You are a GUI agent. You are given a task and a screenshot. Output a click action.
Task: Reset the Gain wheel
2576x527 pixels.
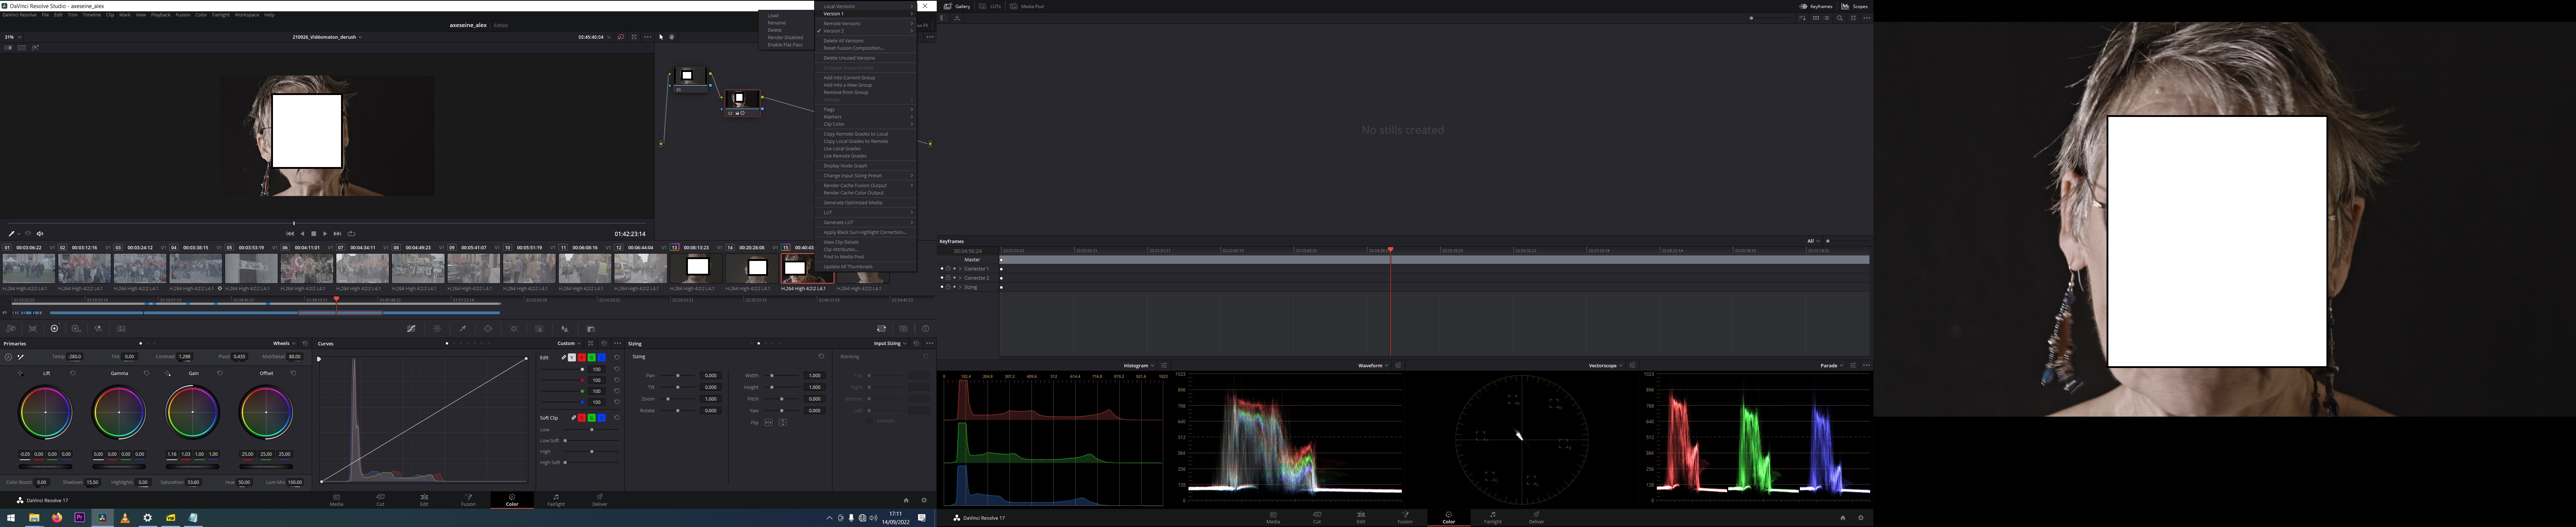(220, 373)
